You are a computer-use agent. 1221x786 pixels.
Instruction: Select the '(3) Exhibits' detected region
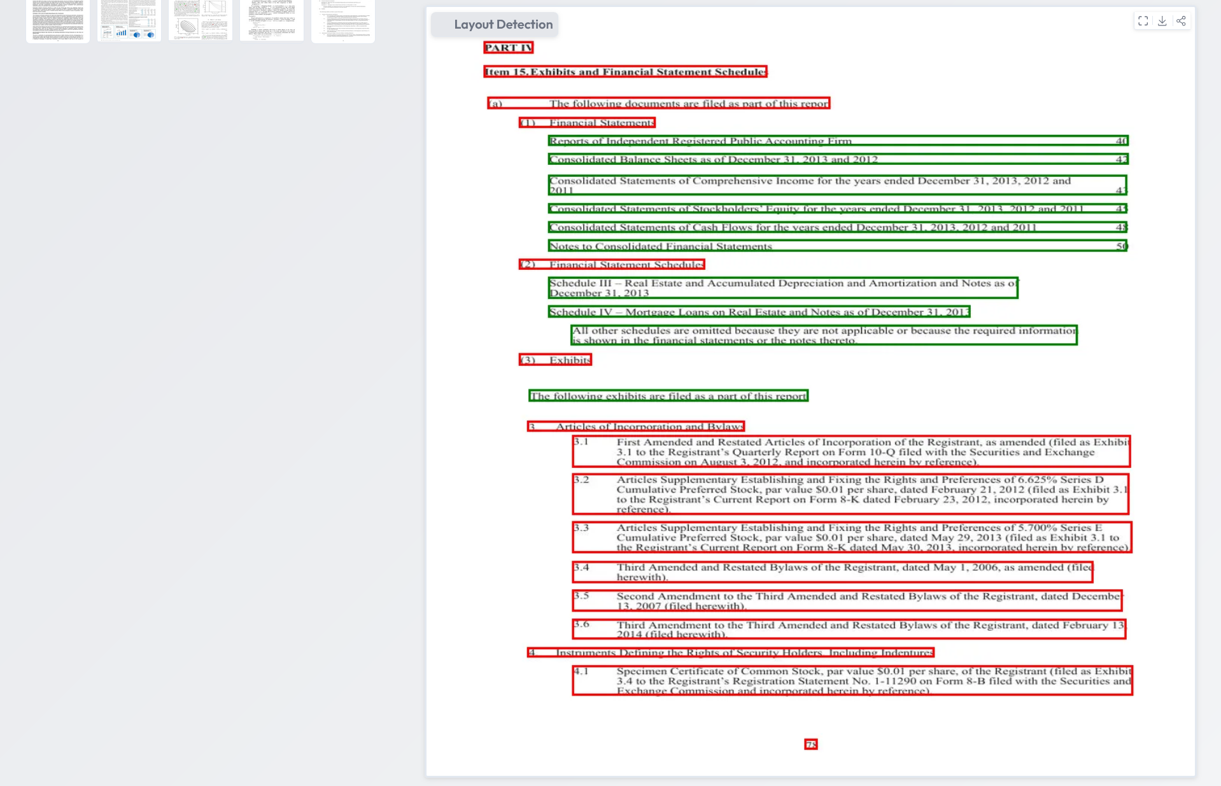tap(555, 360)
